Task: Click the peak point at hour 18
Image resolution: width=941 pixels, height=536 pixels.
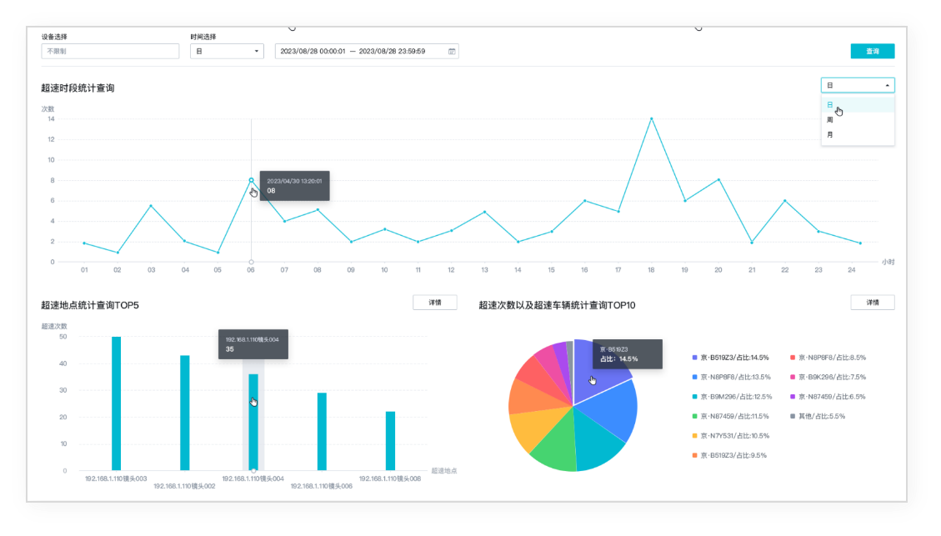Action: 651,118
